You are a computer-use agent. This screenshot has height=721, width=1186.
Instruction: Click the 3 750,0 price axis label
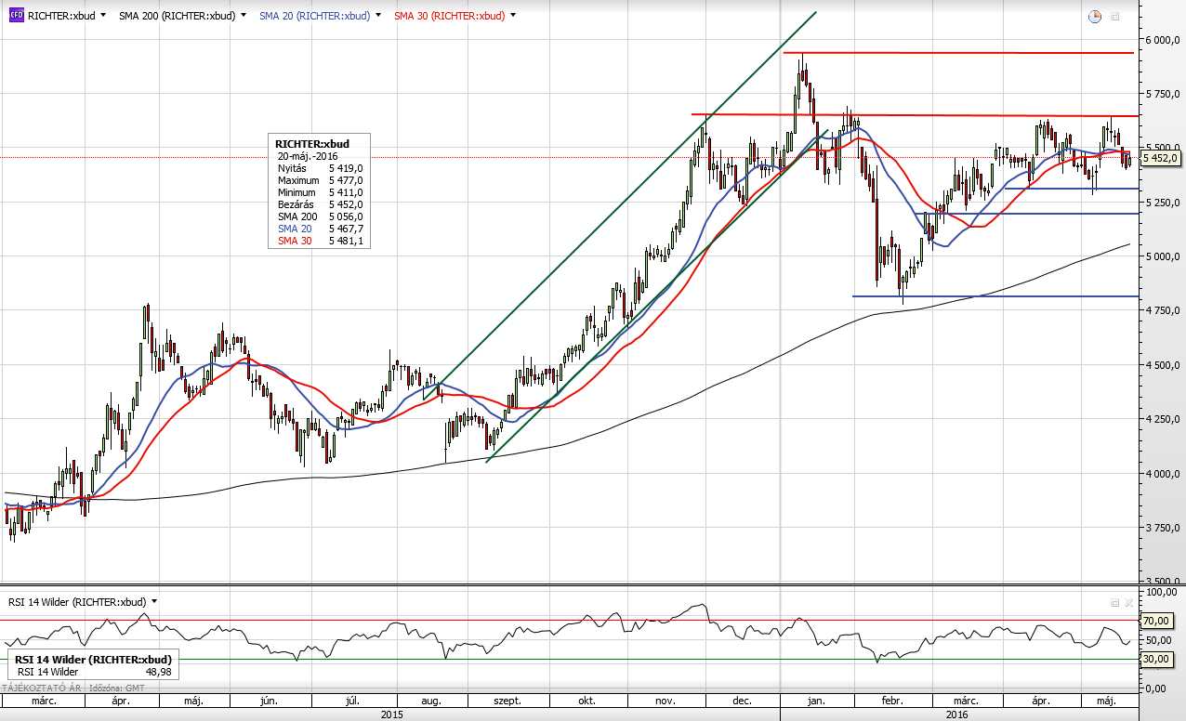1163,528
